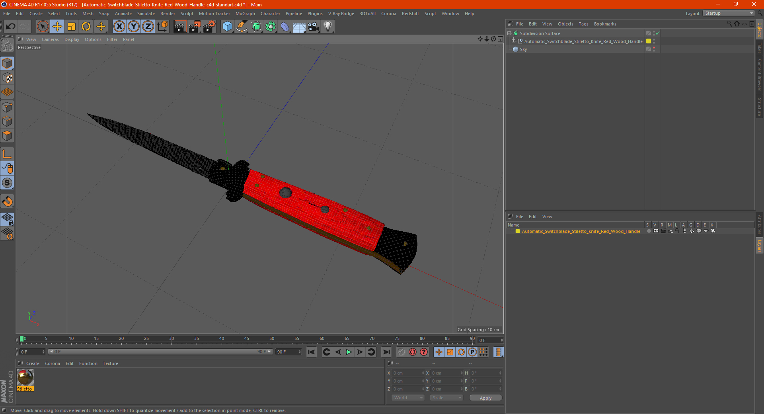
Task: Switch to Edges mode
Action: point(7,121)
